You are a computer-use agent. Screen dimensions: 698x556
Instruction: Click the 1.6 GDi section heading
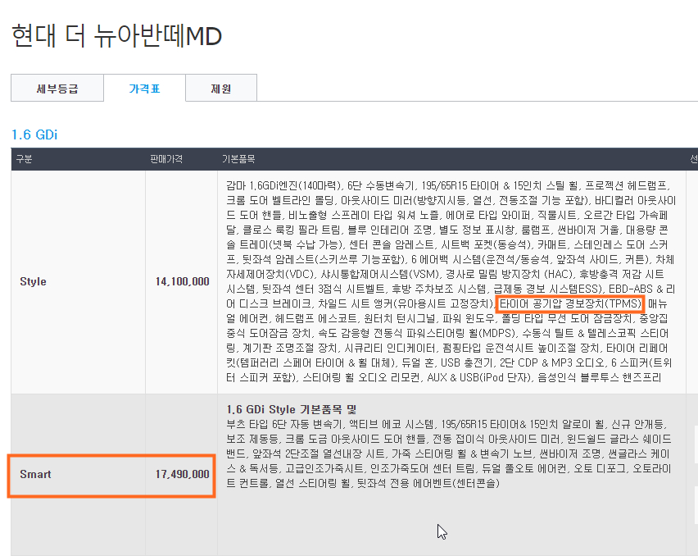click(34, 134)
